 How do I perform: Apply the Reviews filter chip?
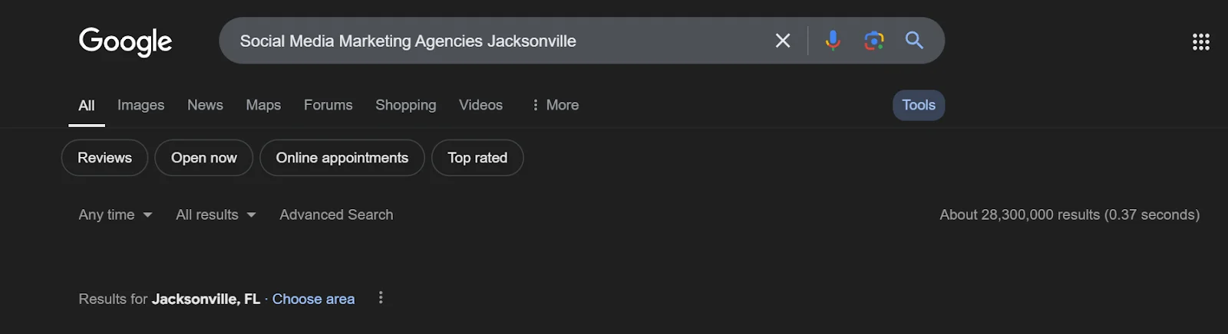104,158
